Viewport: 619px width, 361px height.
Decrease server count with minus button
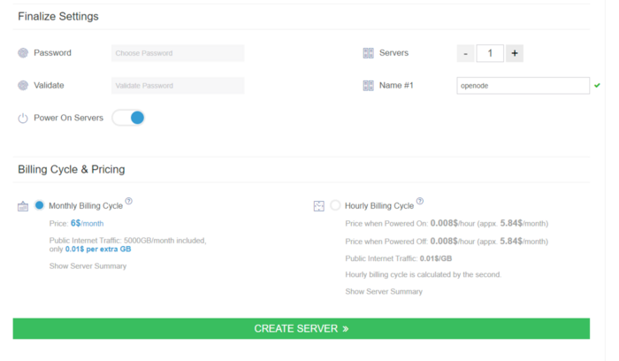[x=465, y=53]
